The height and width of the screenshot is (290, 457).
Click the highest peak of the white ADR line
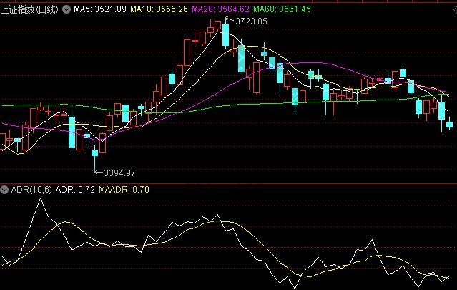40,199
